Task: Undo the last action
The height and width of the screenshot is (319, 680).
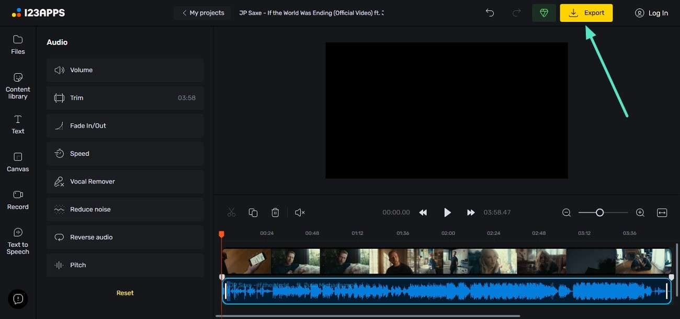Action: click(x=490, y=13)
